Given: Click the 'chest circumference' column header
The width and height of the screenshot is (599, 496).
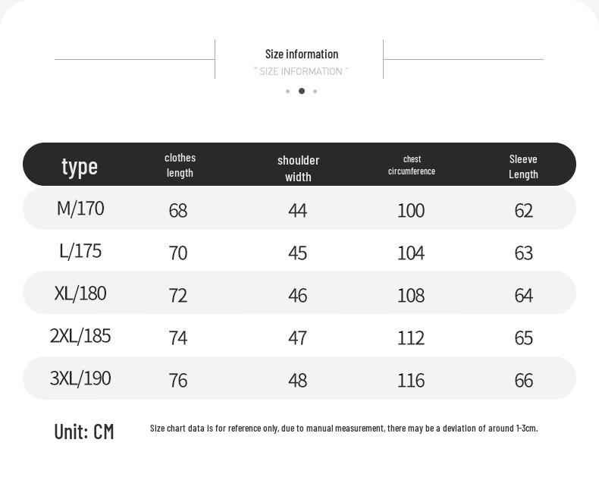Looking at the screenshot, I should coord(412,165).
